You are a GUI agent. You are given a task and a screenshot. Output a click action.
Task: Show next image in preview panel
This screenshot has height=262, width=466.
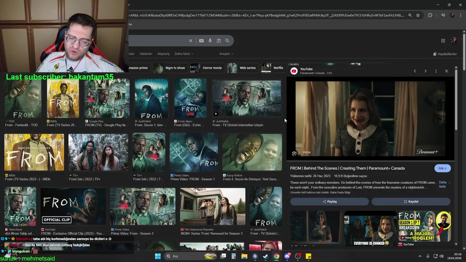pos(425,71)
